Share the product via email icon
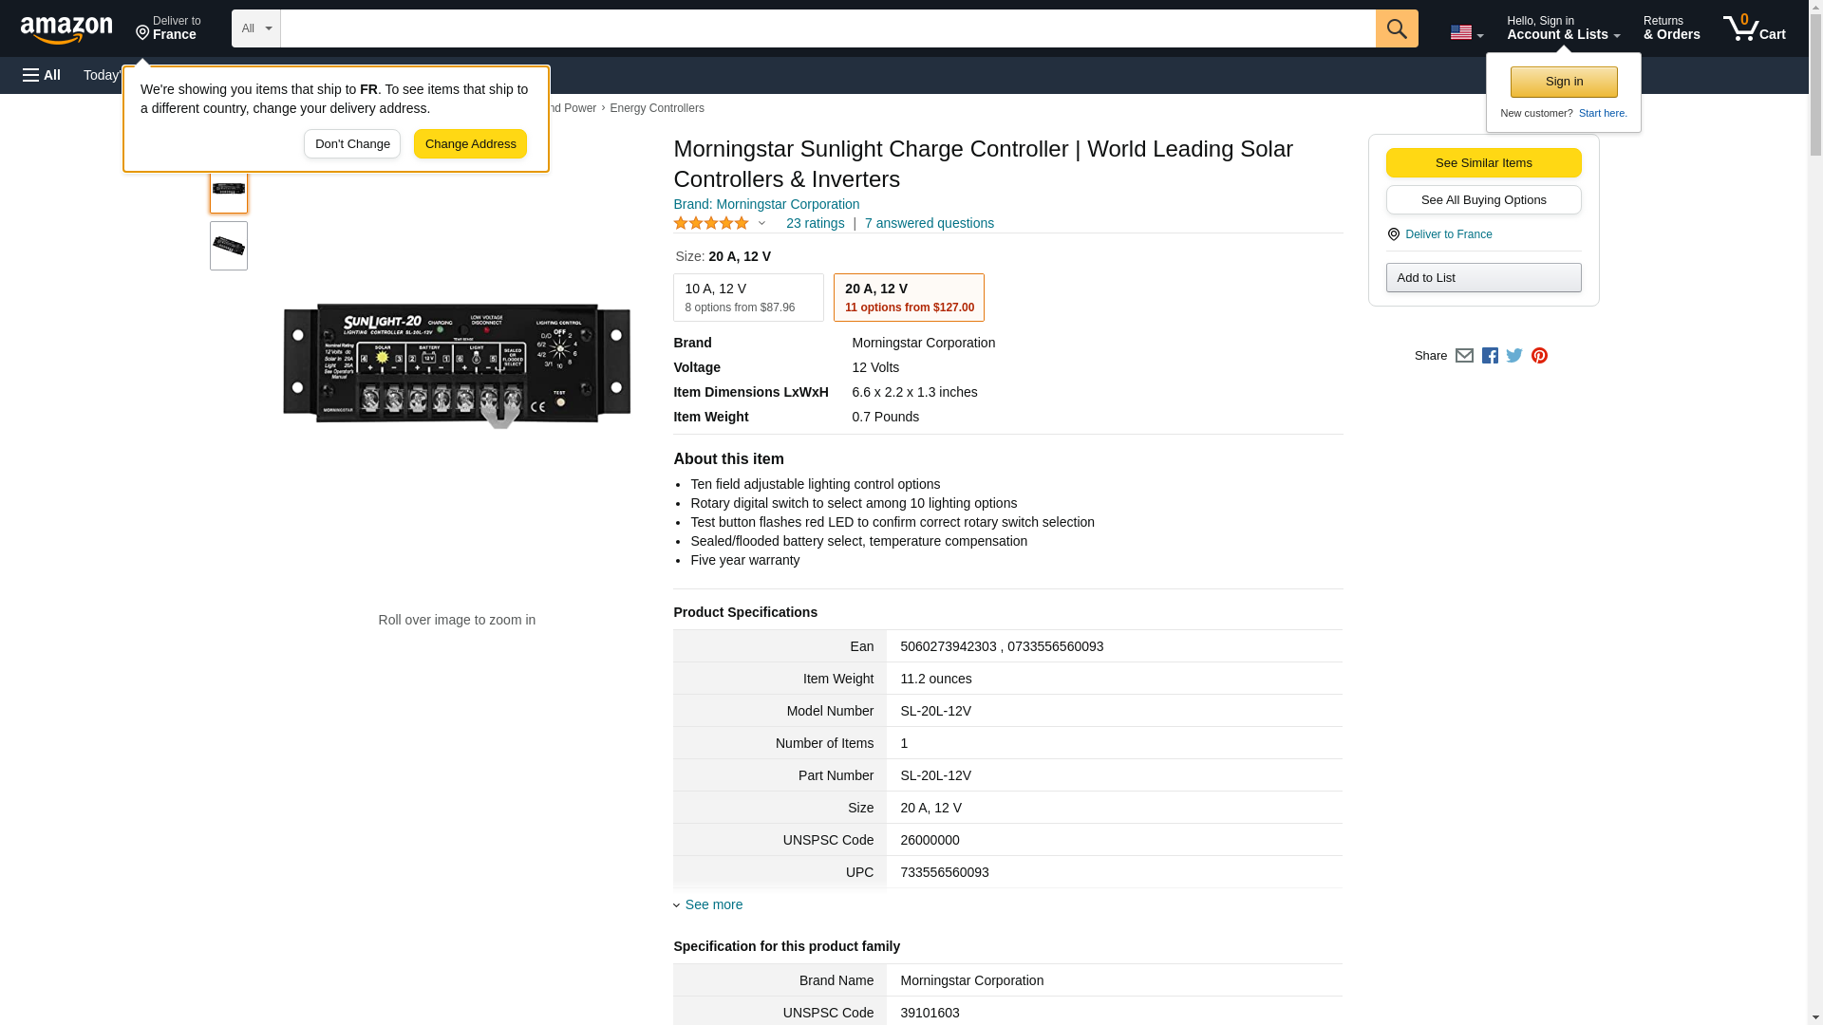 tap(1464, 356)
